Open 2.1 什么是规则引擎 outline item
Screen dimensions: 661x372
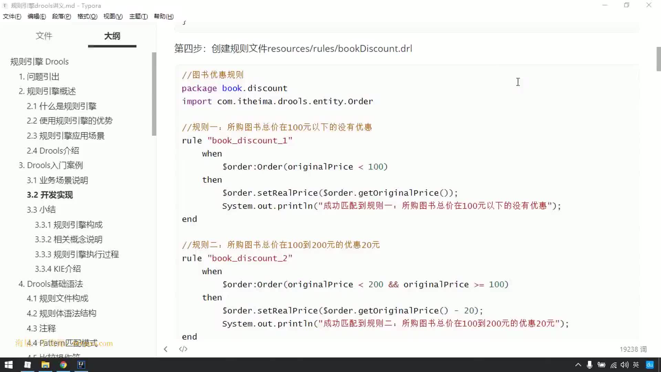click(62, 106)
